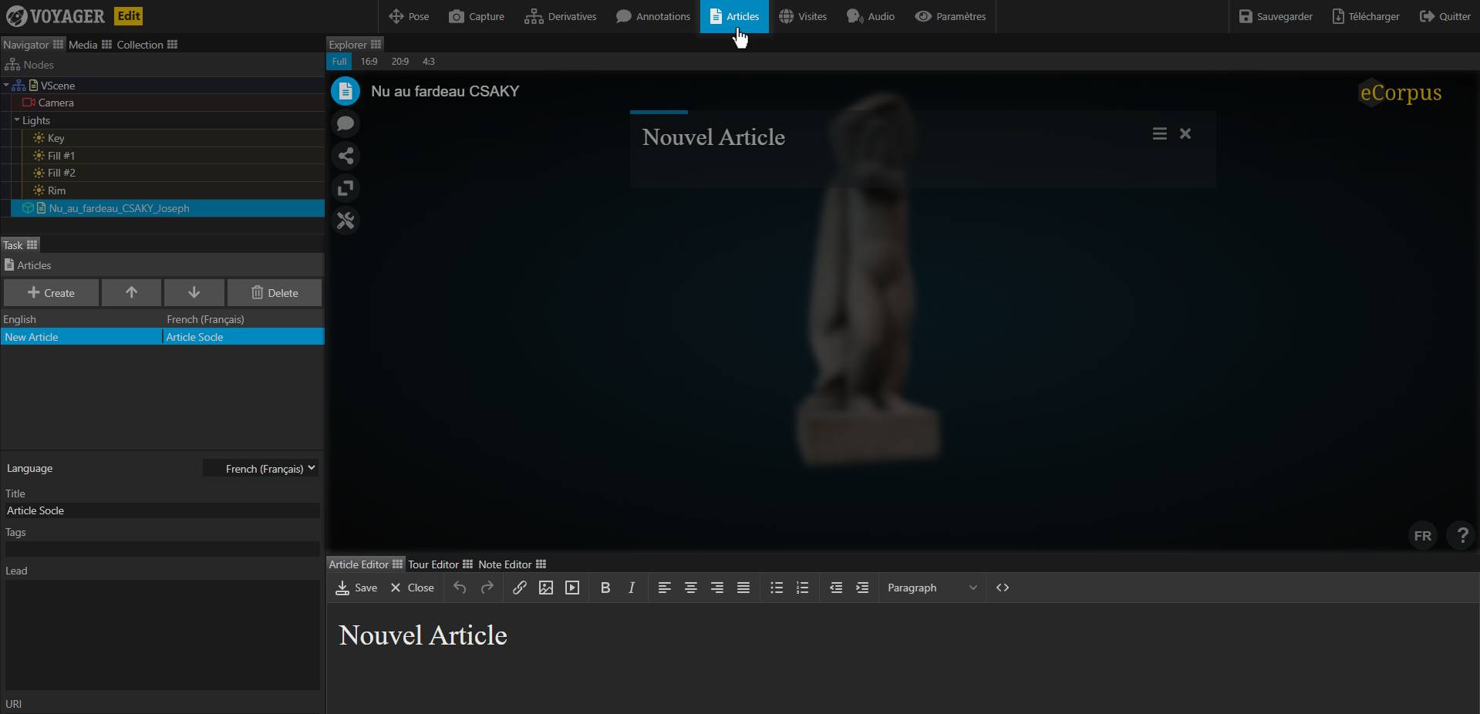This screenshot has height=714, width=1480.
Task: Switch to the Media tab
Action: (x=89, y=45)
